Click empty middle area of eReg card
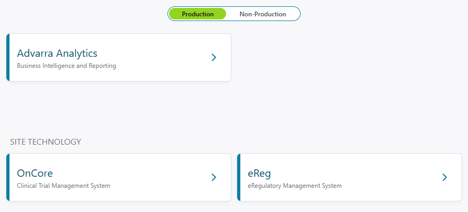The width and height of the screenshot is (468, 212). pyautogui.click(x=386, y=177)
